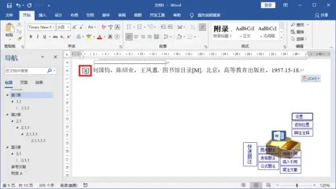This screenshot has width=336, height=189.
Task: Click the Format Painter brush icon
Action: tap(19, 39)
